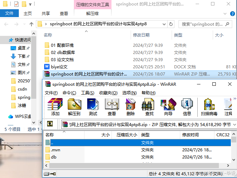The image size is (237, 178).
Task: Select Desktop (桌面) in quick access
Action: [20, 48]
